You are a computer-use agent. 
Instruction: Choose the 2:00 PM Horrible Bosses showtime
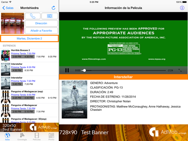pyautogui.click(x=17, y=57)
